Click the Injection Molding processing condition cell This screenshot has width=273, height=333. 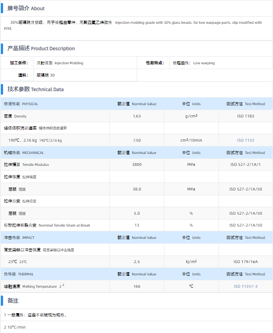click(x=60, y=63)
